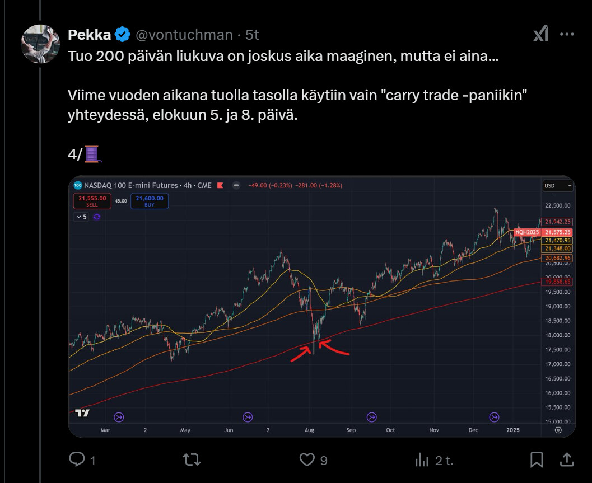Open the Pekka display name link
The image size is (592, 483).
[90, 35]
